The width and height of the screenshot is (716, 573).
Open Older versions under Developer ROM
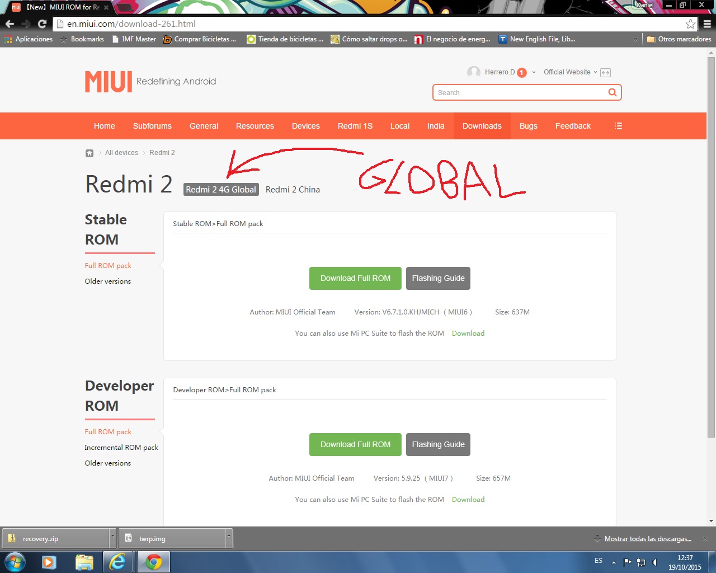[108, 463]
